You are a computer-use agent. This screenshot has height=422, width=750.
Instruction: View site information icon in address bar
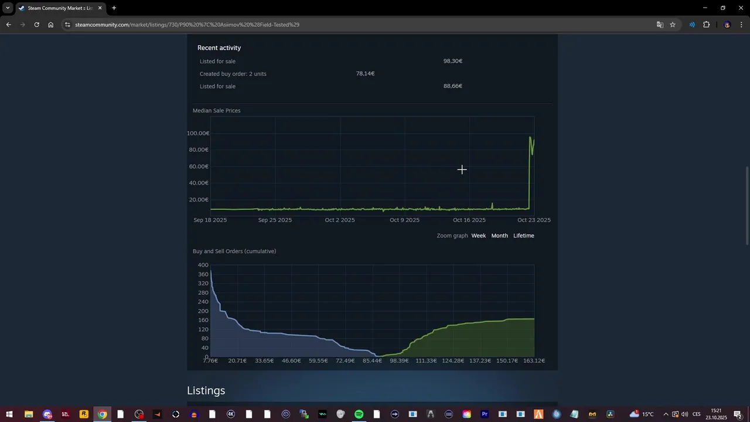(67, 25)
